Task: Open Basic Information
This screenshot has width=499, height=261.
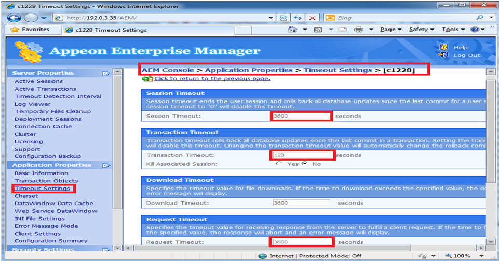Action: pyautogui.click(x=41, y=173)
